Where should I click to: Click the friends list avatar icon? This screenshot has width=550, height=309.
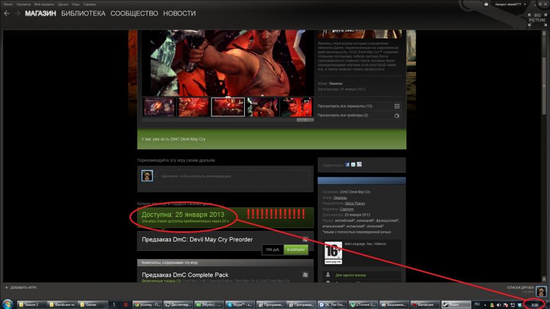click(x=541, y=290)
